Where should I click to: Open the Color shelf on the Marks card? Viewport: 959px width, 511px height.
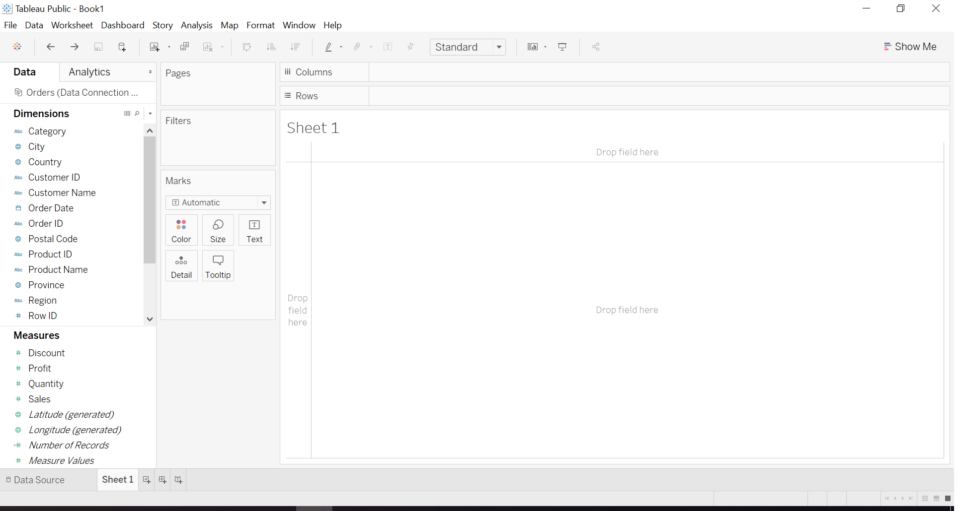tap(181, 230)
